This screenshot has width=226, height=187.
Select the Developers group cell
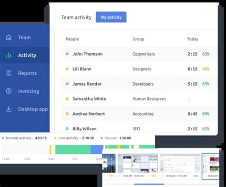(143, 84)
